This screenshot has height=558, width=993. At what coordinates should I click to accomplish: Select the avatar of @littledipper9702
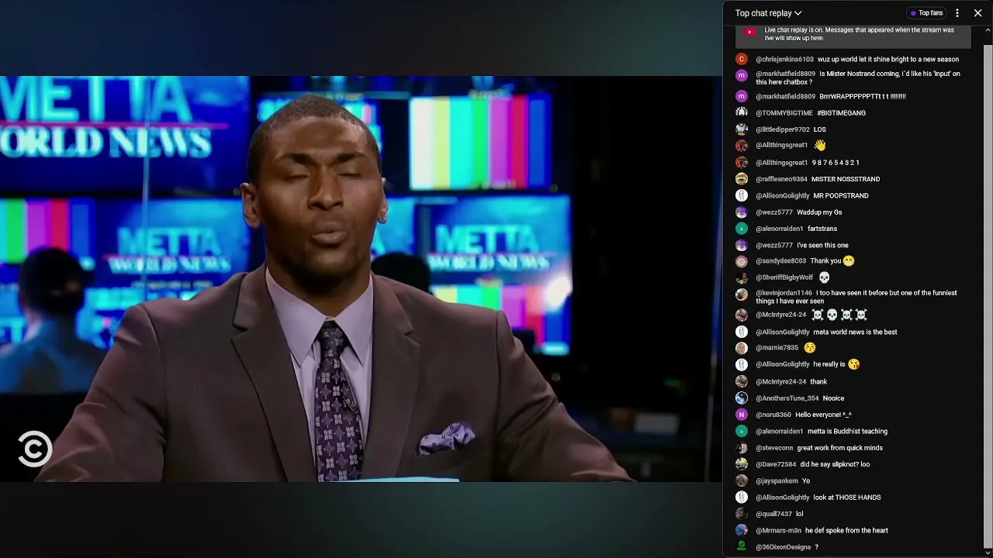pyautogui.click(x=742, y=129)
